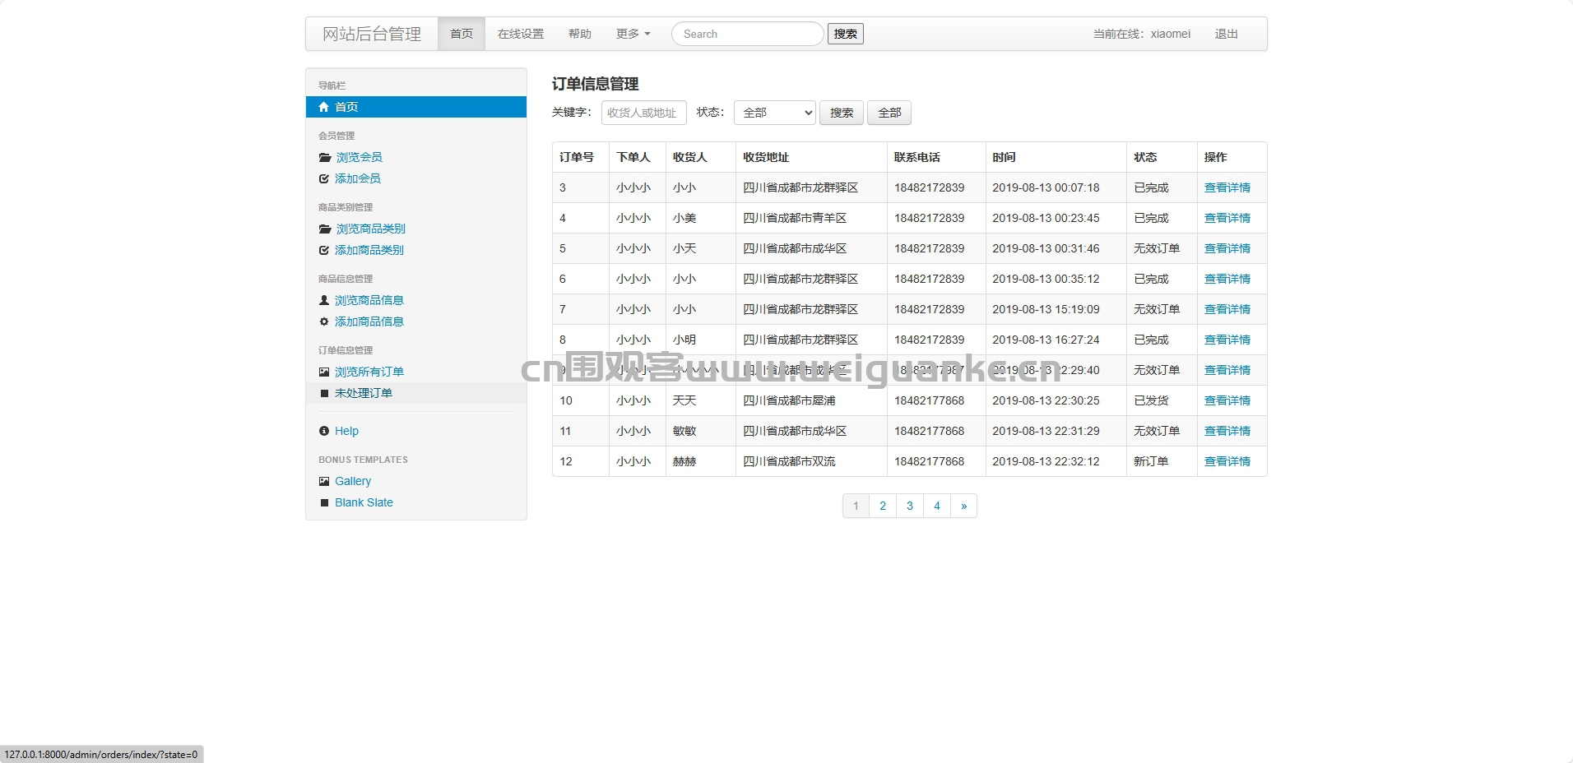
Task: Click the navbar 搜索 button
Action: tap(846, 34)
